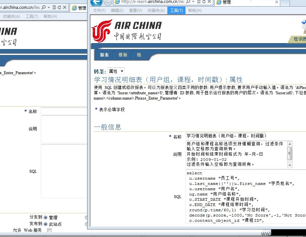Screen dimensions: 306x237
Task: Stop loading with X in front window
Action: point(209,2)
